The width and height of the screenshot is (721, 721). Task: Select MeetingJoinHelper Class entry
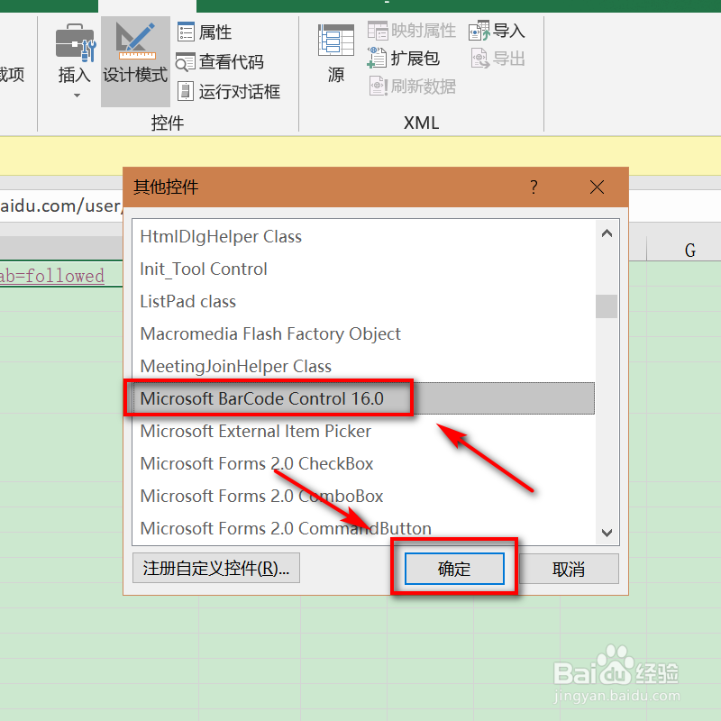(x=363, y=366)
